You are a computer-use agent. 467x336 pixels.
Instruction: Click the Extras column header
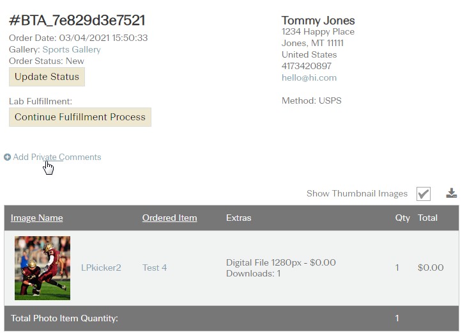(238, 218)
